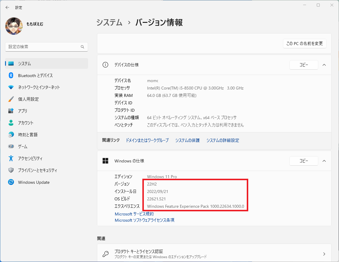Click the paintbrush icon for 個人用設定
The image size is (339, 262).
pyautogui.click(x=11, y=99)
